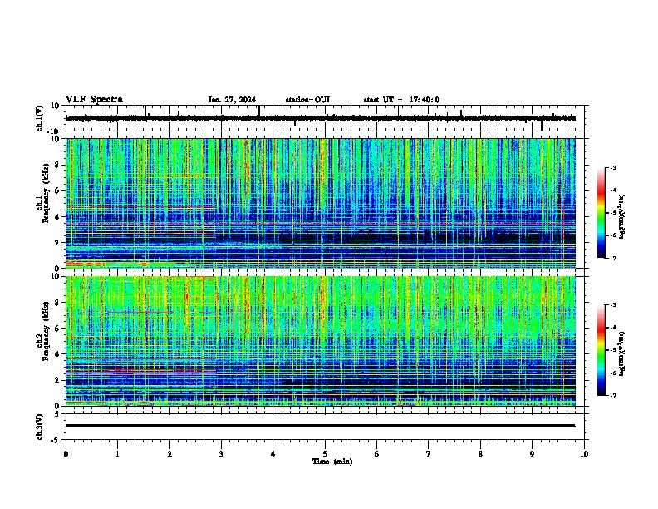Click the "Time (min)" axis label
Image resolution: width=658 pixels, height=509 pixels.
pos(332,462)
